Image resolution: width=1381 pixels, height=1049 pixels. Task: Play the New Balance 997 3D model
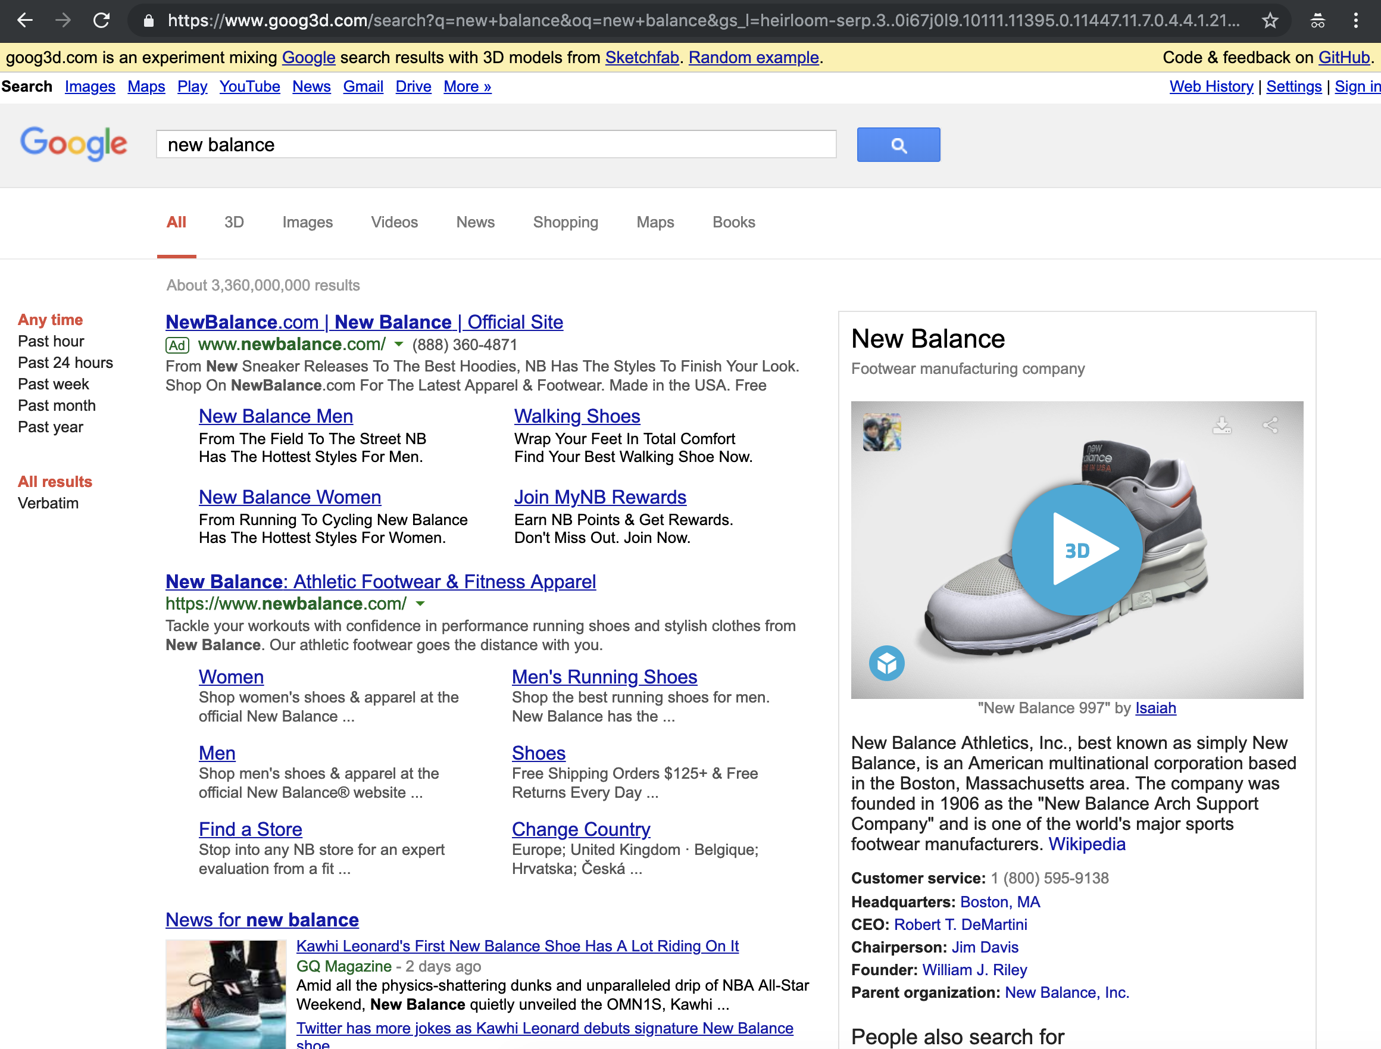[1077, 550]
